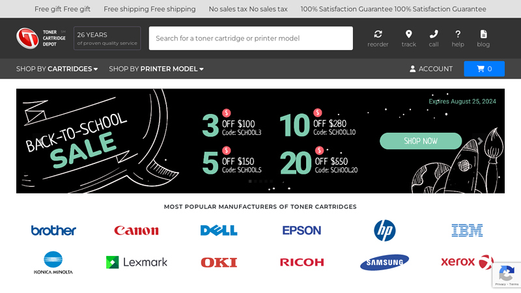The height and width of the screenshot is (293, 521).
Task: Select the Canon manufacturer logo
Action: pos(136,230)
